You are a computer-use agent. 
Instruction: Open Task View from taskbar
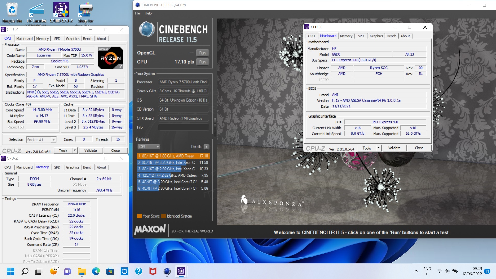(38, 271)
